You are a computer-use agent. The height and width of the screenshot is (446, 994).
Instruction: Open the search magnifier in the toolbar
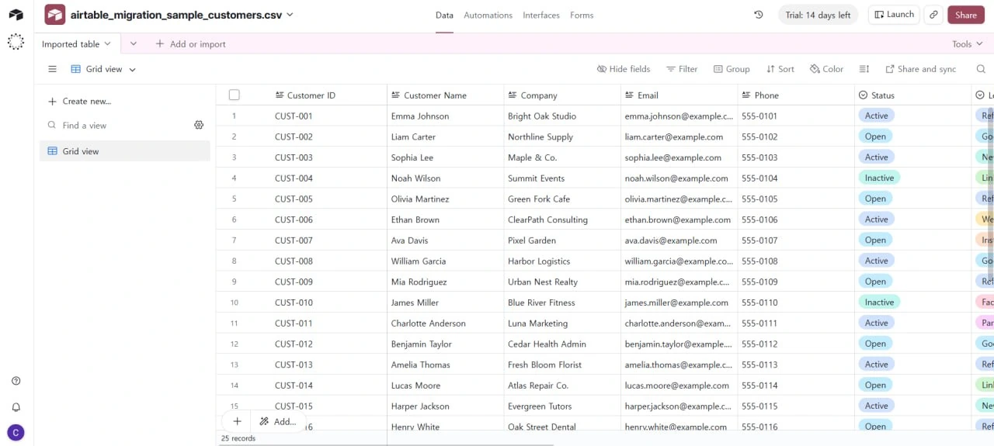coord(981,69)
